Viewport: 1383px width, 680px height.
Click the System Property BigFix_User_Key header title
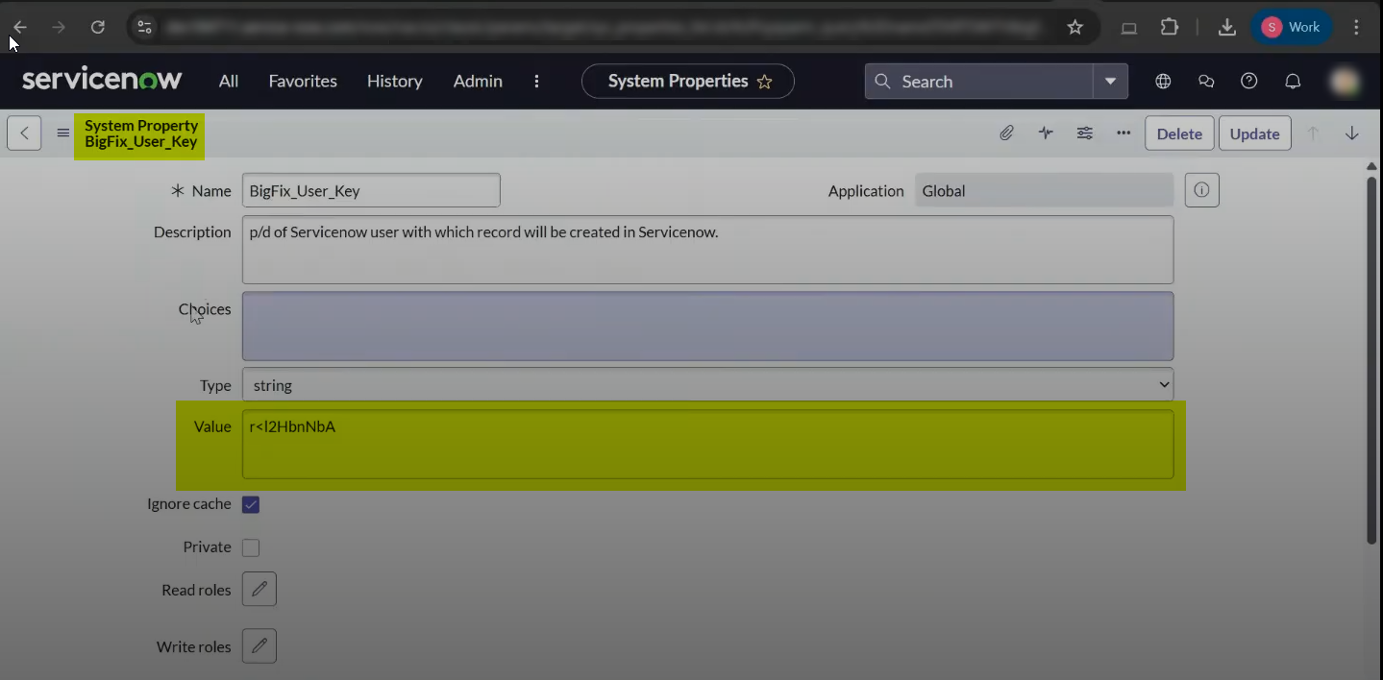pos(141,134)
